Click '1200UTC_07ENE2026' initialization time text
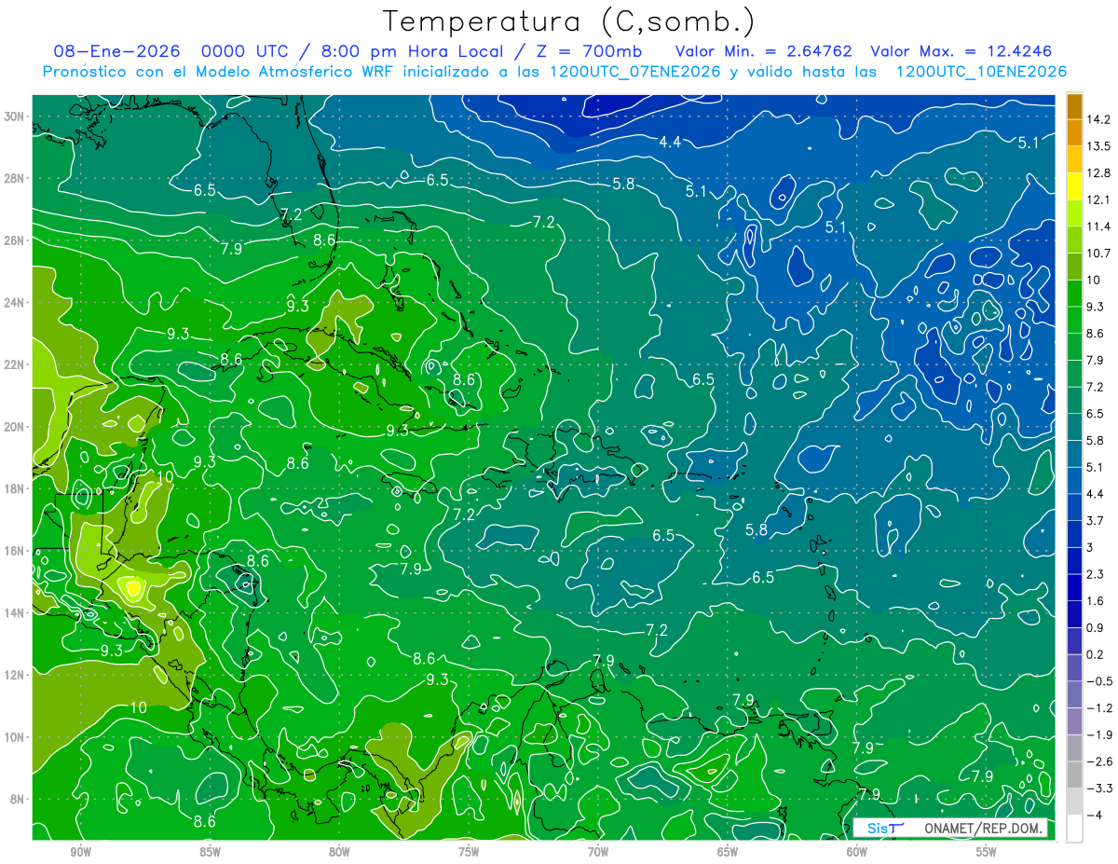The height and width of the screenshot is (864, 1118). [x=637, y=72]
